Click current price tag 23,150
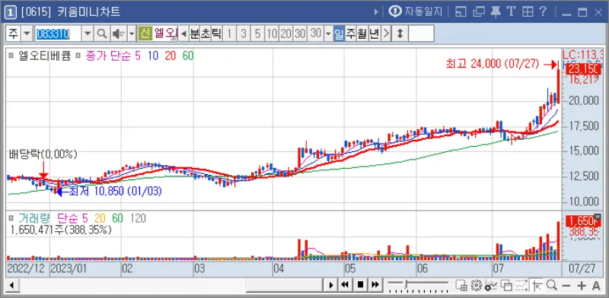Viewport: 609px width, 298px height. click(x=583, y=69)
